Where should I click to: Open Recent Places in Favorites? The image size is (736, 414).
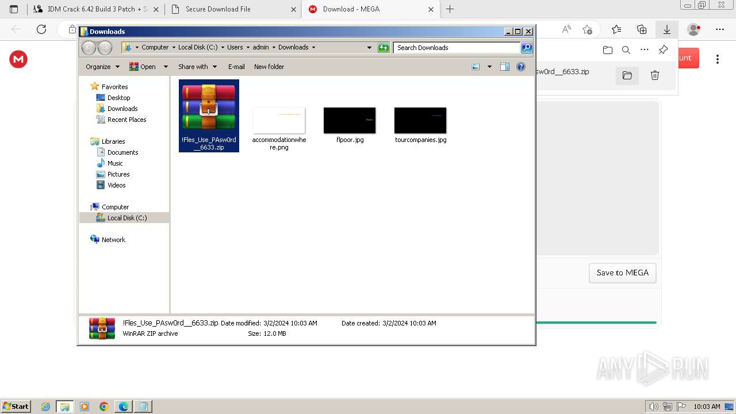tap(126, 120)
